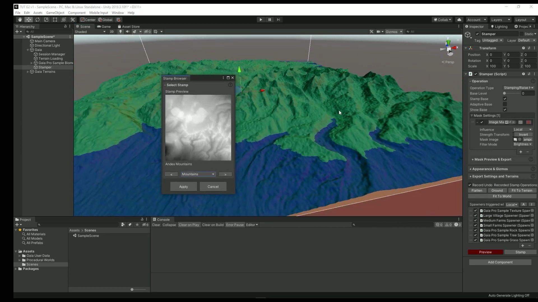This screenshot has height=302, width=538.
Task: Switch to the Game tab
Action: [104, 27]
